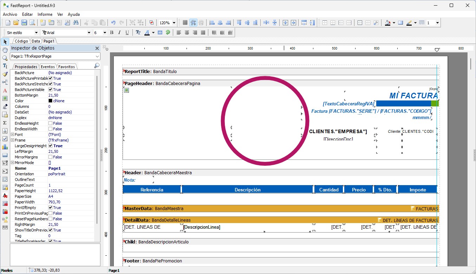The image size is (476, 274).
Task: Switch to the Eventos tab
Action: [47, 67]
